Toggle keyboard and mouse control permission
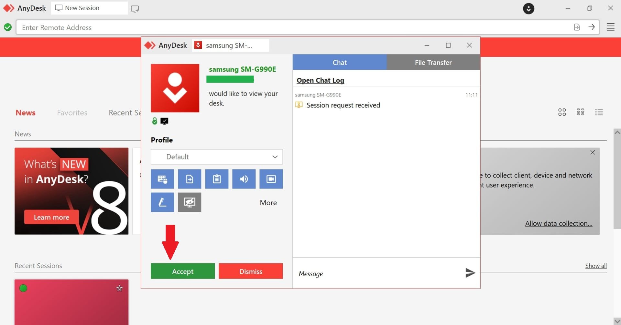 162,179
